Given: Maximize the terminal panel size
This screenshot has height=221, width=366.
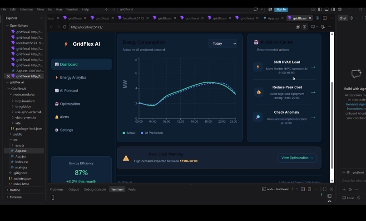Looking at the screenshot, I should pyautogui.click(x=325, y=189).
